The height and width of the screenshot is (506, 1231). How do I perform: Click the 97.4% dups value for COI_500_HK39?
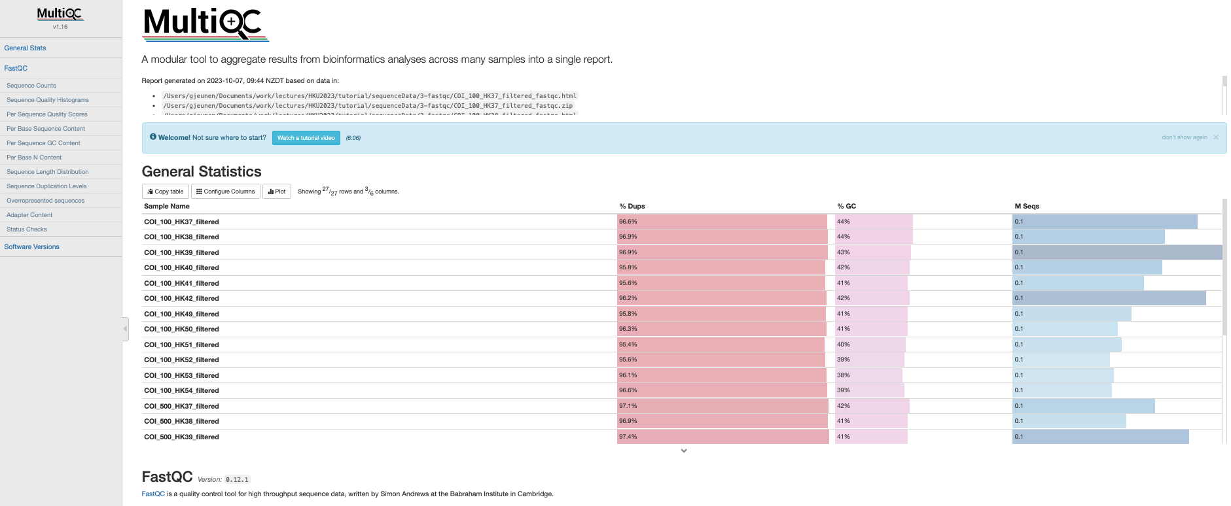(x=628, y=437)
